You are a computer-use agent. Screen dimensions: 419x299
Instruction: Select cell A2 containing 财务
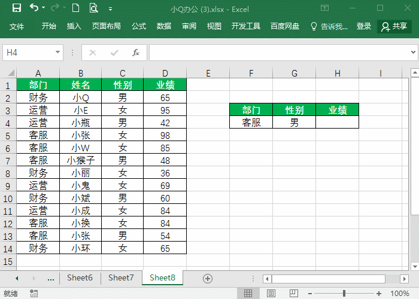[38, 97]
